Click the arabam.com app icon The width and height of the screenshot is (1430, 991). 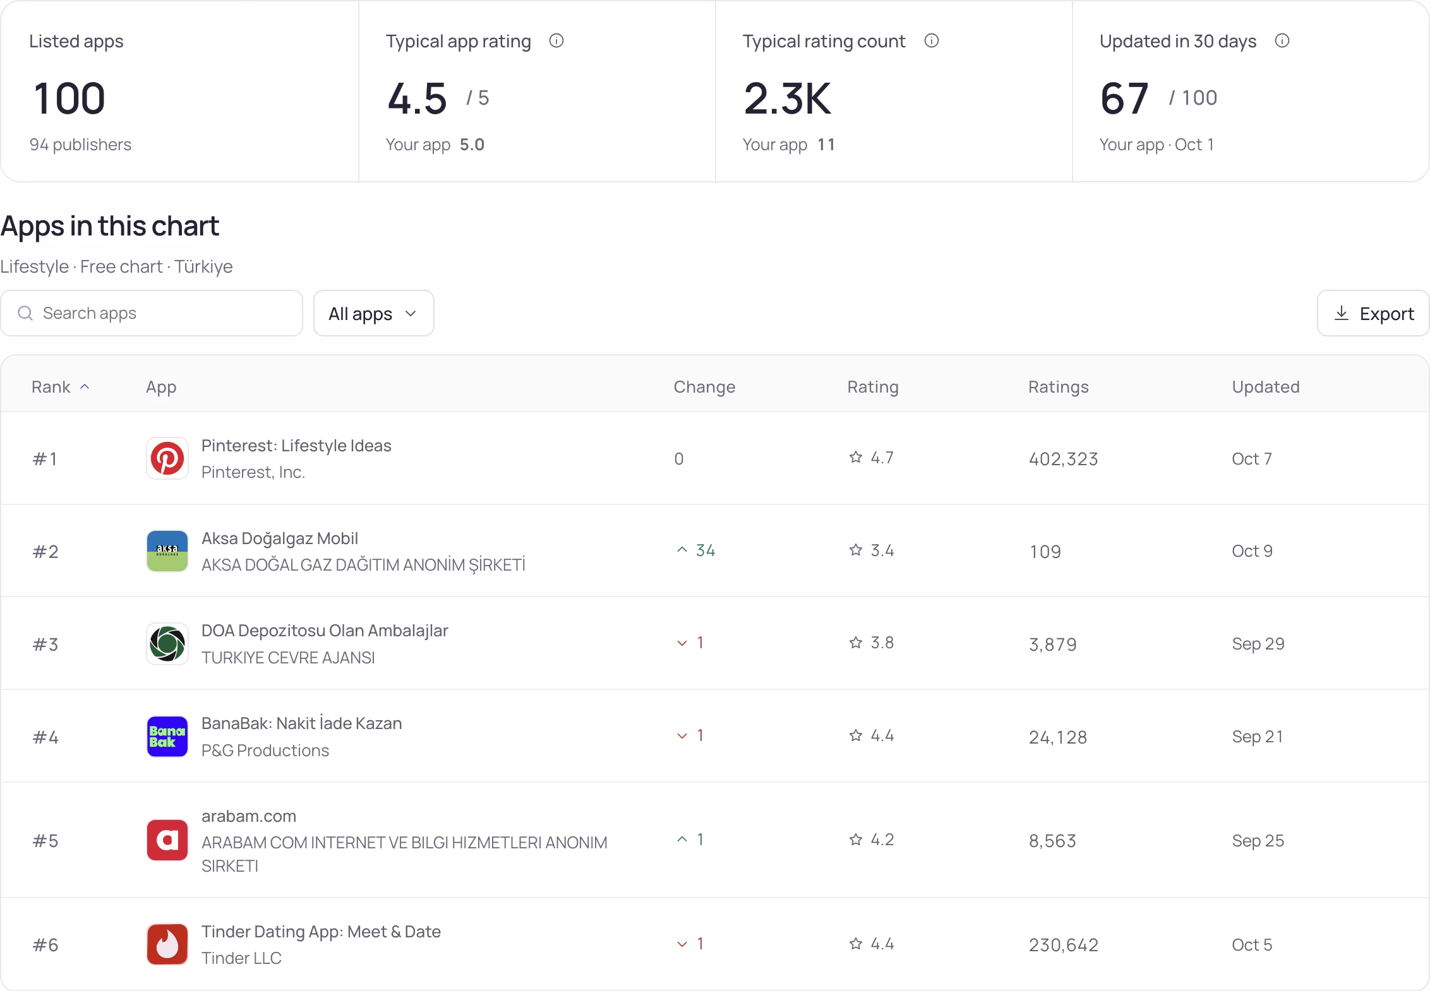167,840
